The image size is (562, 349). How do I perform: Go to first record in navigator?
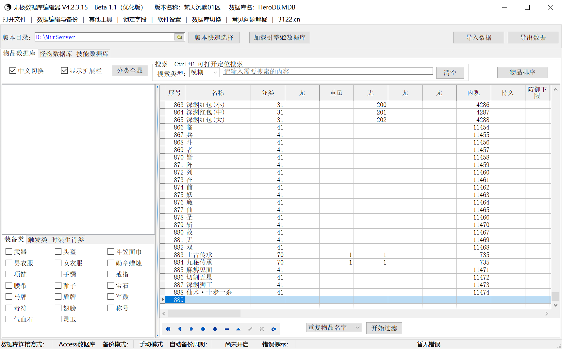pyautogui.click(x=168, y=329)
